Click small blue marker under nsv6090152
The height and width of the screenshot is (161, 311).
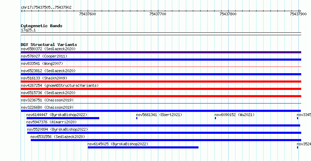tap(215, 118)
